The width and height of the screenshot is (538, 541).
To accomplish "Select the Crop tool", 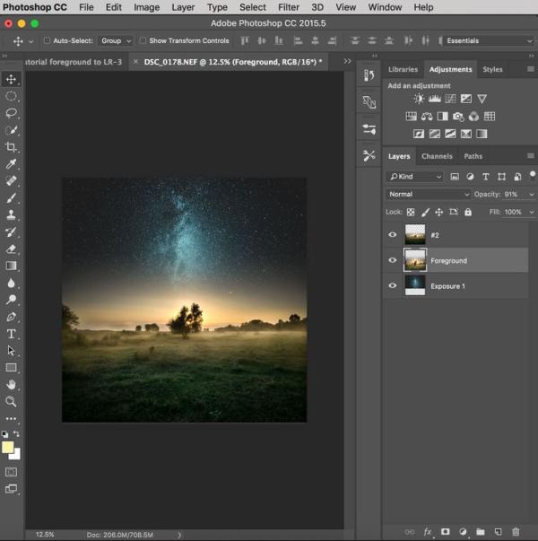I will (x=12, y=147).
